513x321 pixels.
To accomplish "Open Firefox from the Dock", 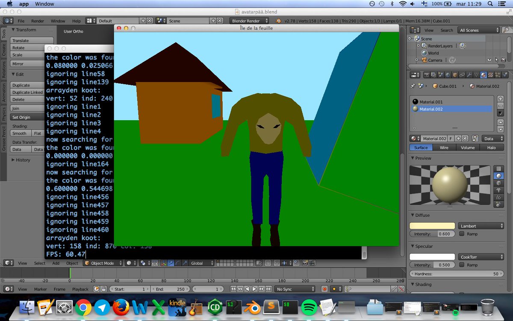I will click(121, 308).
